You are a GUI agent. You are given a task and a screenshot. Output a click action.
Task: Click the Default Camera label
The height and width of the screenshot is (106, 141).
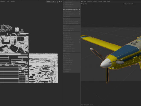pyautogui.click(x=127, y=4)
